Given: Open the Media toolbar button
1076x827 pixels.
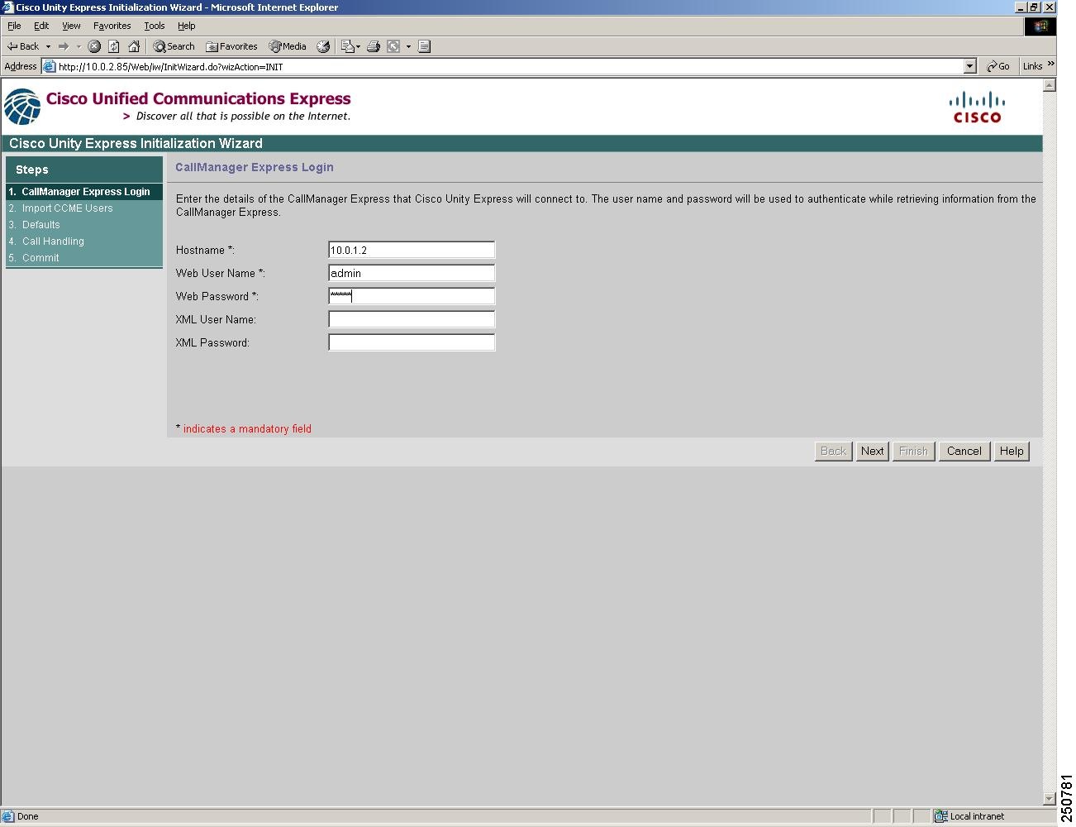Looking at the screenshot, I should coord(288,46).
